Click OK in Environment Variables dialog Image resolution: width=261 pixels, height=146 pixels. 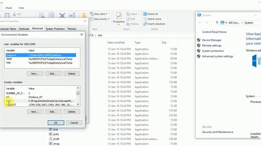(56, 122)
